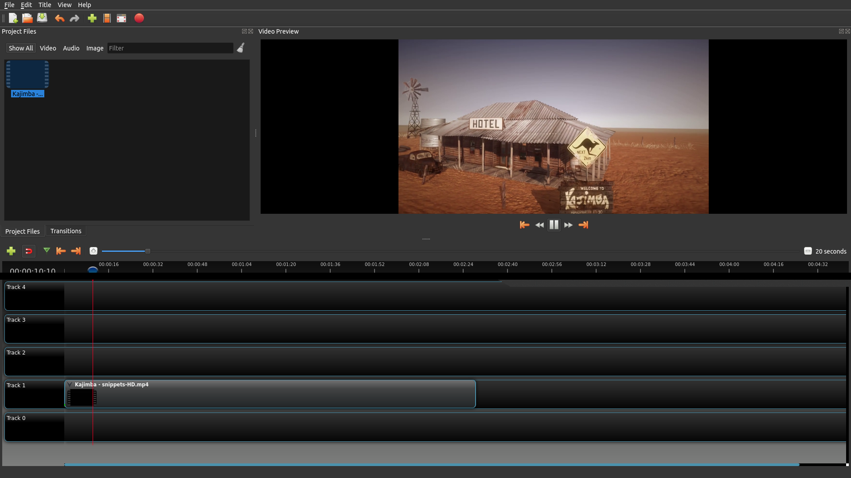Add a track with timeline green plus

tap(11, 251)
